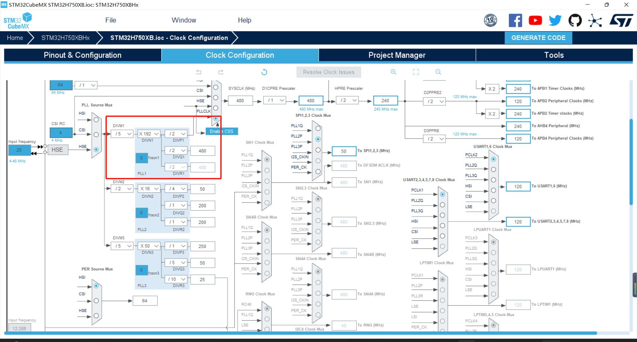Click the horizontal scrollbar below the clock diagram
The height and width of the screenshot is (342, 637).
301,333
